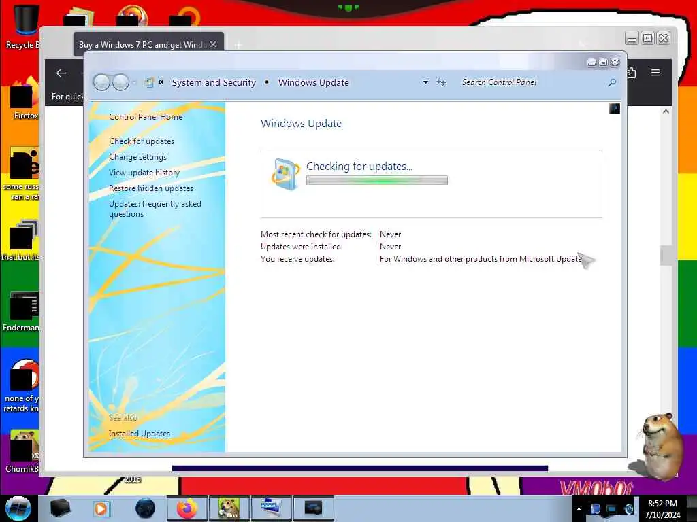
Task: Click the Windows Media Player taskbar icon
Action: pyautogui.click(x=101, y=508)
